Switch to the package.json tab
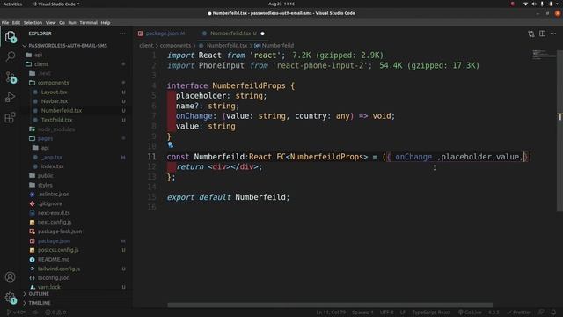This screenshot has width=563, height=317. point(162,33)
